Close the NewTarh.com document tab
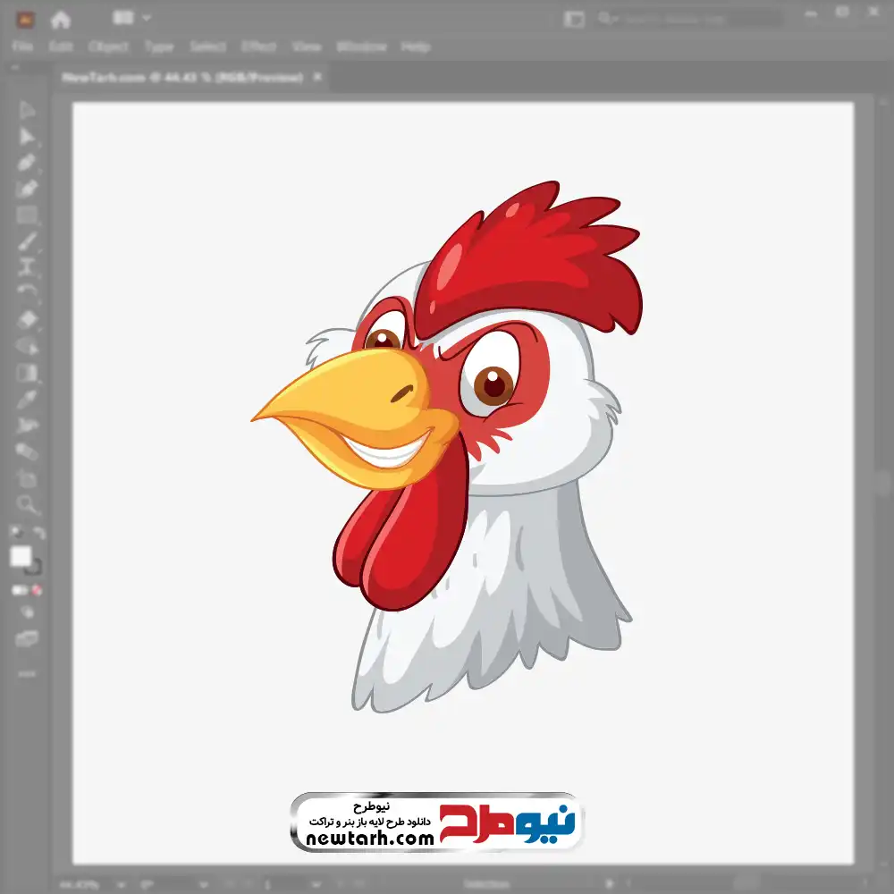Image resolution: width=894 pixels, height=894 pixels. click(x=316, y=78)
